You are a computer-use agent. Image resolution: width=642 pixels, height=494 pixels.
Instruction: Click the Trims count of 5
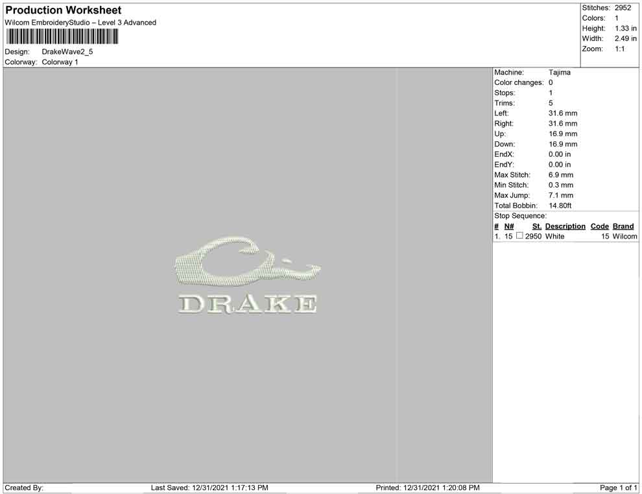(x=550, y=103)
